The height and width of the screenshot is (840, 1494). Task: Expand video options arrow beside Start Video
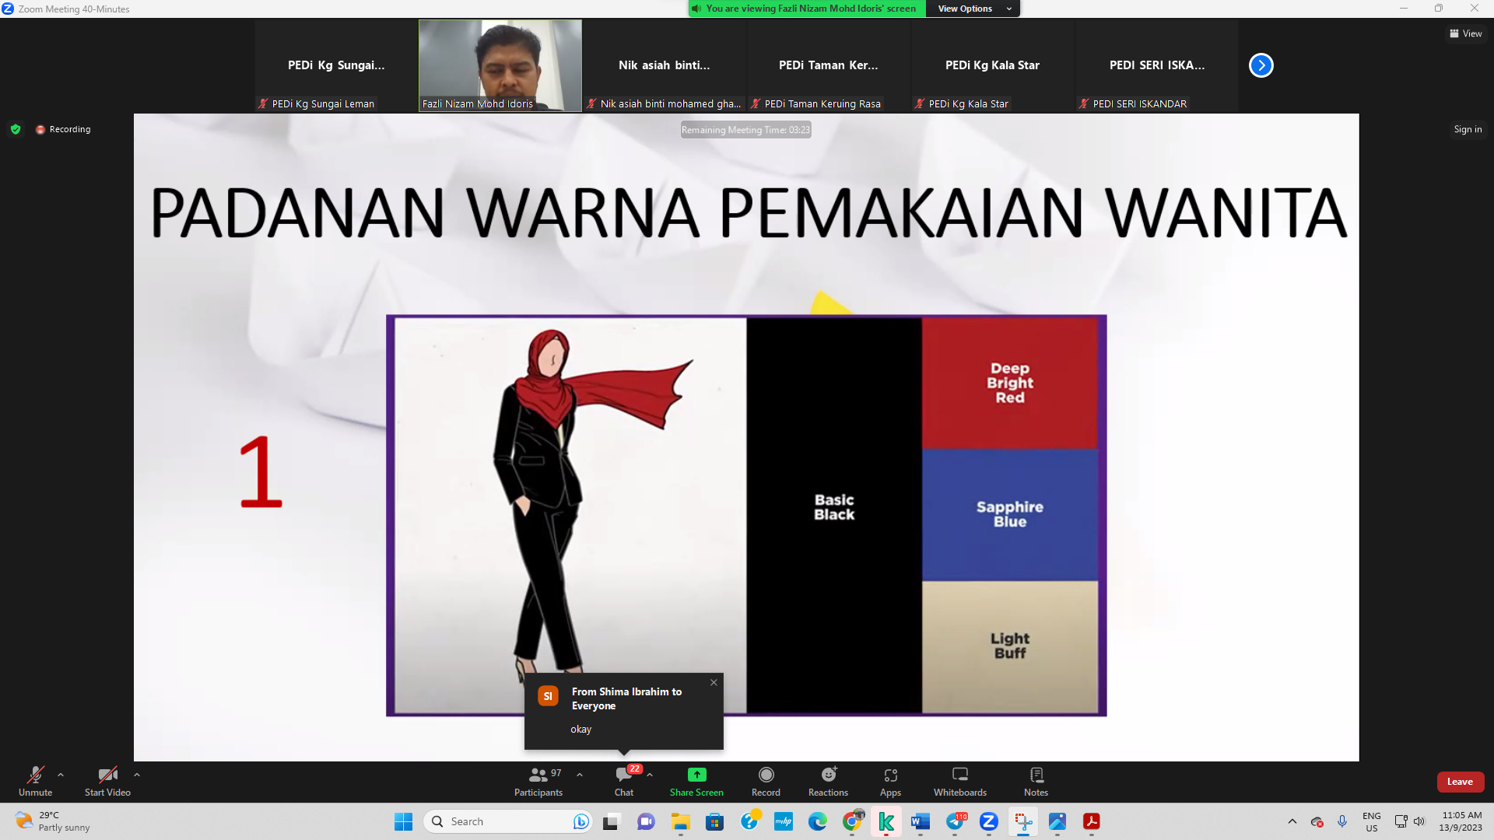(x=137, y=775)
